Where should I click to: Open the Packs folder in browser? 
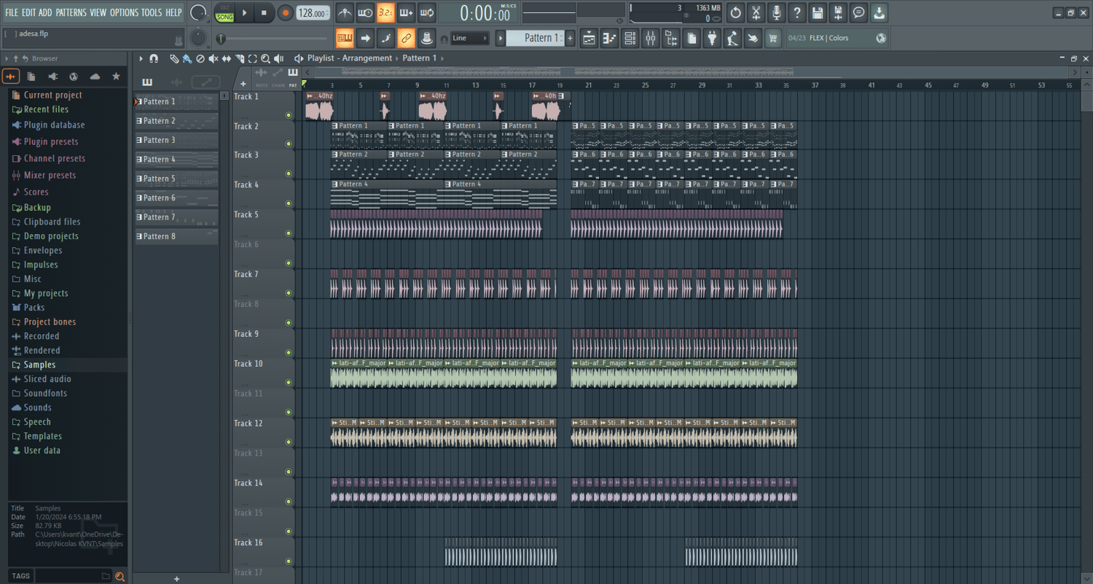(34, 308)
